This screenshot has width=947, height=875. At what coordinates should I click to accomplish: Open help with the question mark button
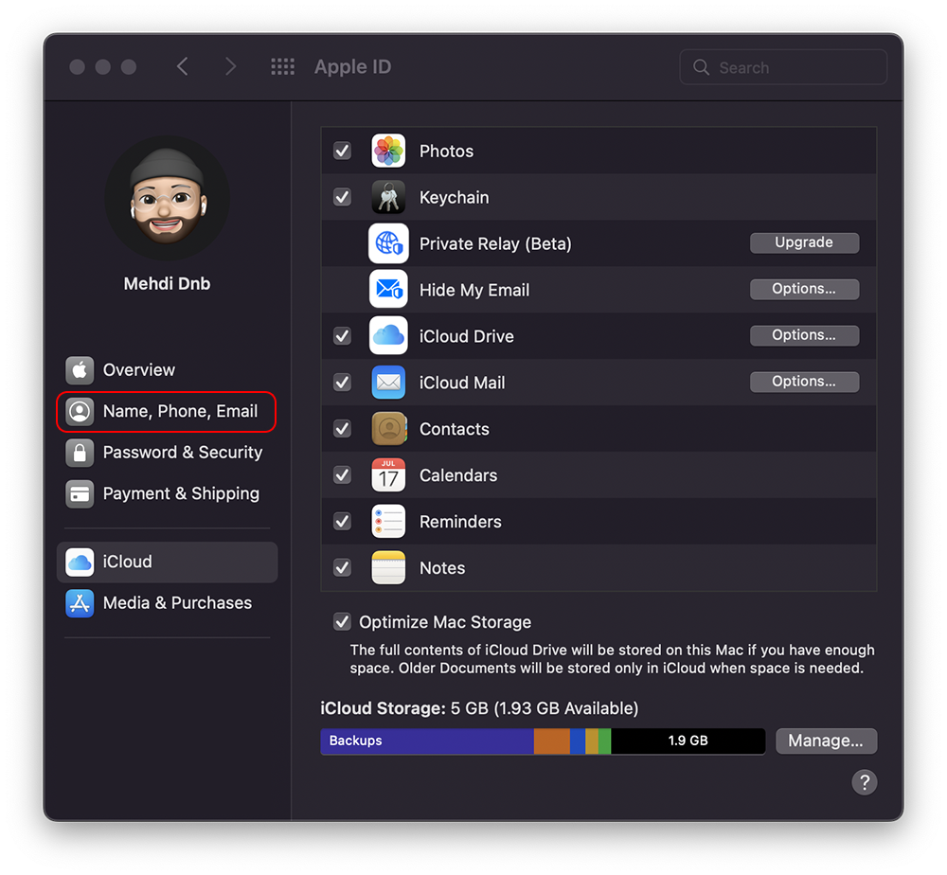coord(865,782)
